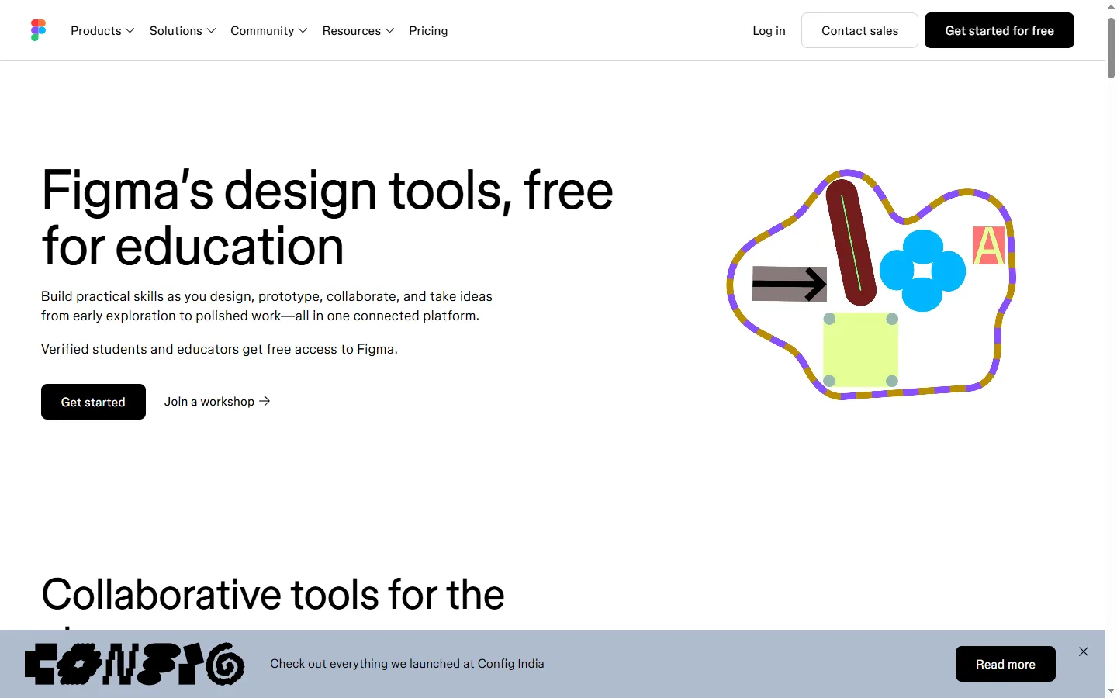Open the Solutions dropdown menu

182,30
